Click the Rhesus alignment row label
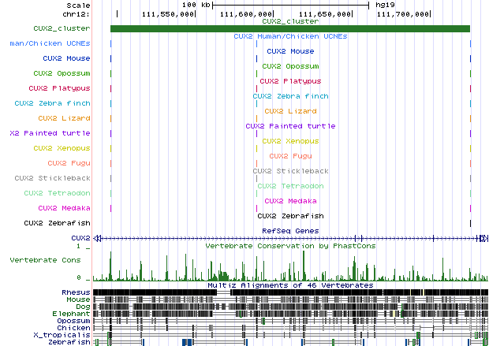The height and width of the screenshot is (346, 489). click(76, 292)
